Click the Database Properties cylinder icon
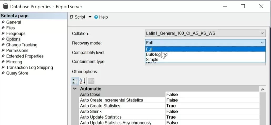The width and height of the screenshot is (271, 125). pyautogui.click(x=6, y=6)
